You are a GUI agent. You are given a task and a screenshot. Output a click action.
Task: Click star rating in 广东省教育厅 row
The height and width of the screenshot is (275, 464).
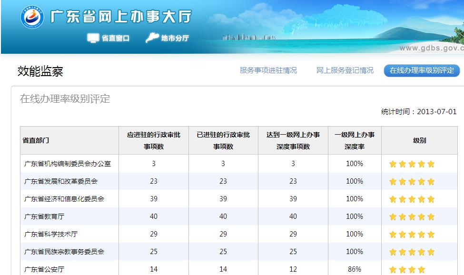point(412,217)
